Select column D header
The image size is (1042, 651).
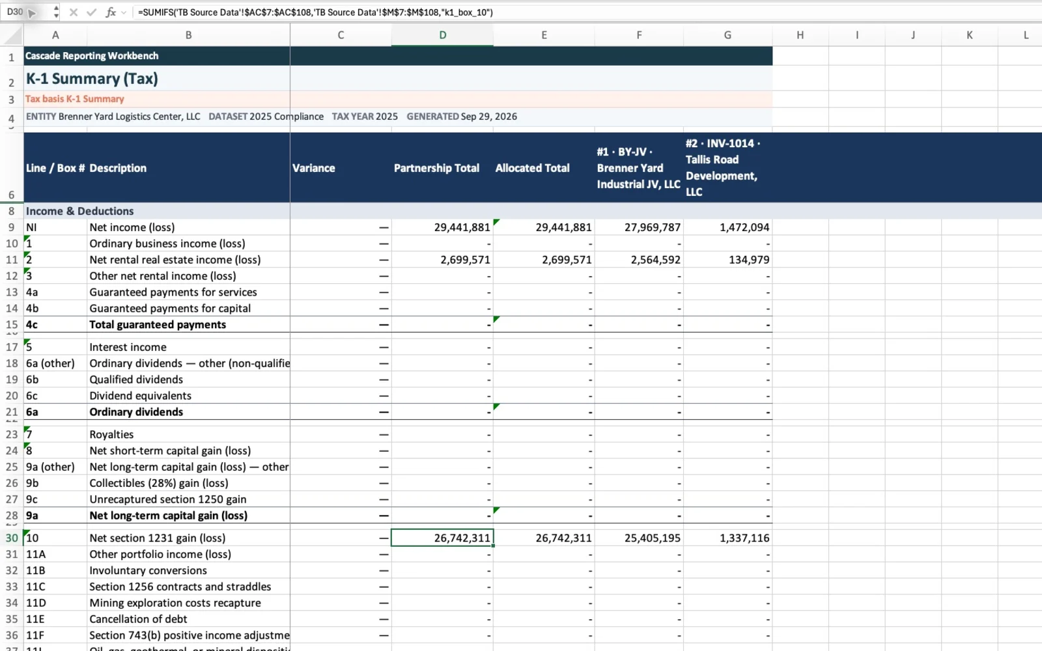443,35
